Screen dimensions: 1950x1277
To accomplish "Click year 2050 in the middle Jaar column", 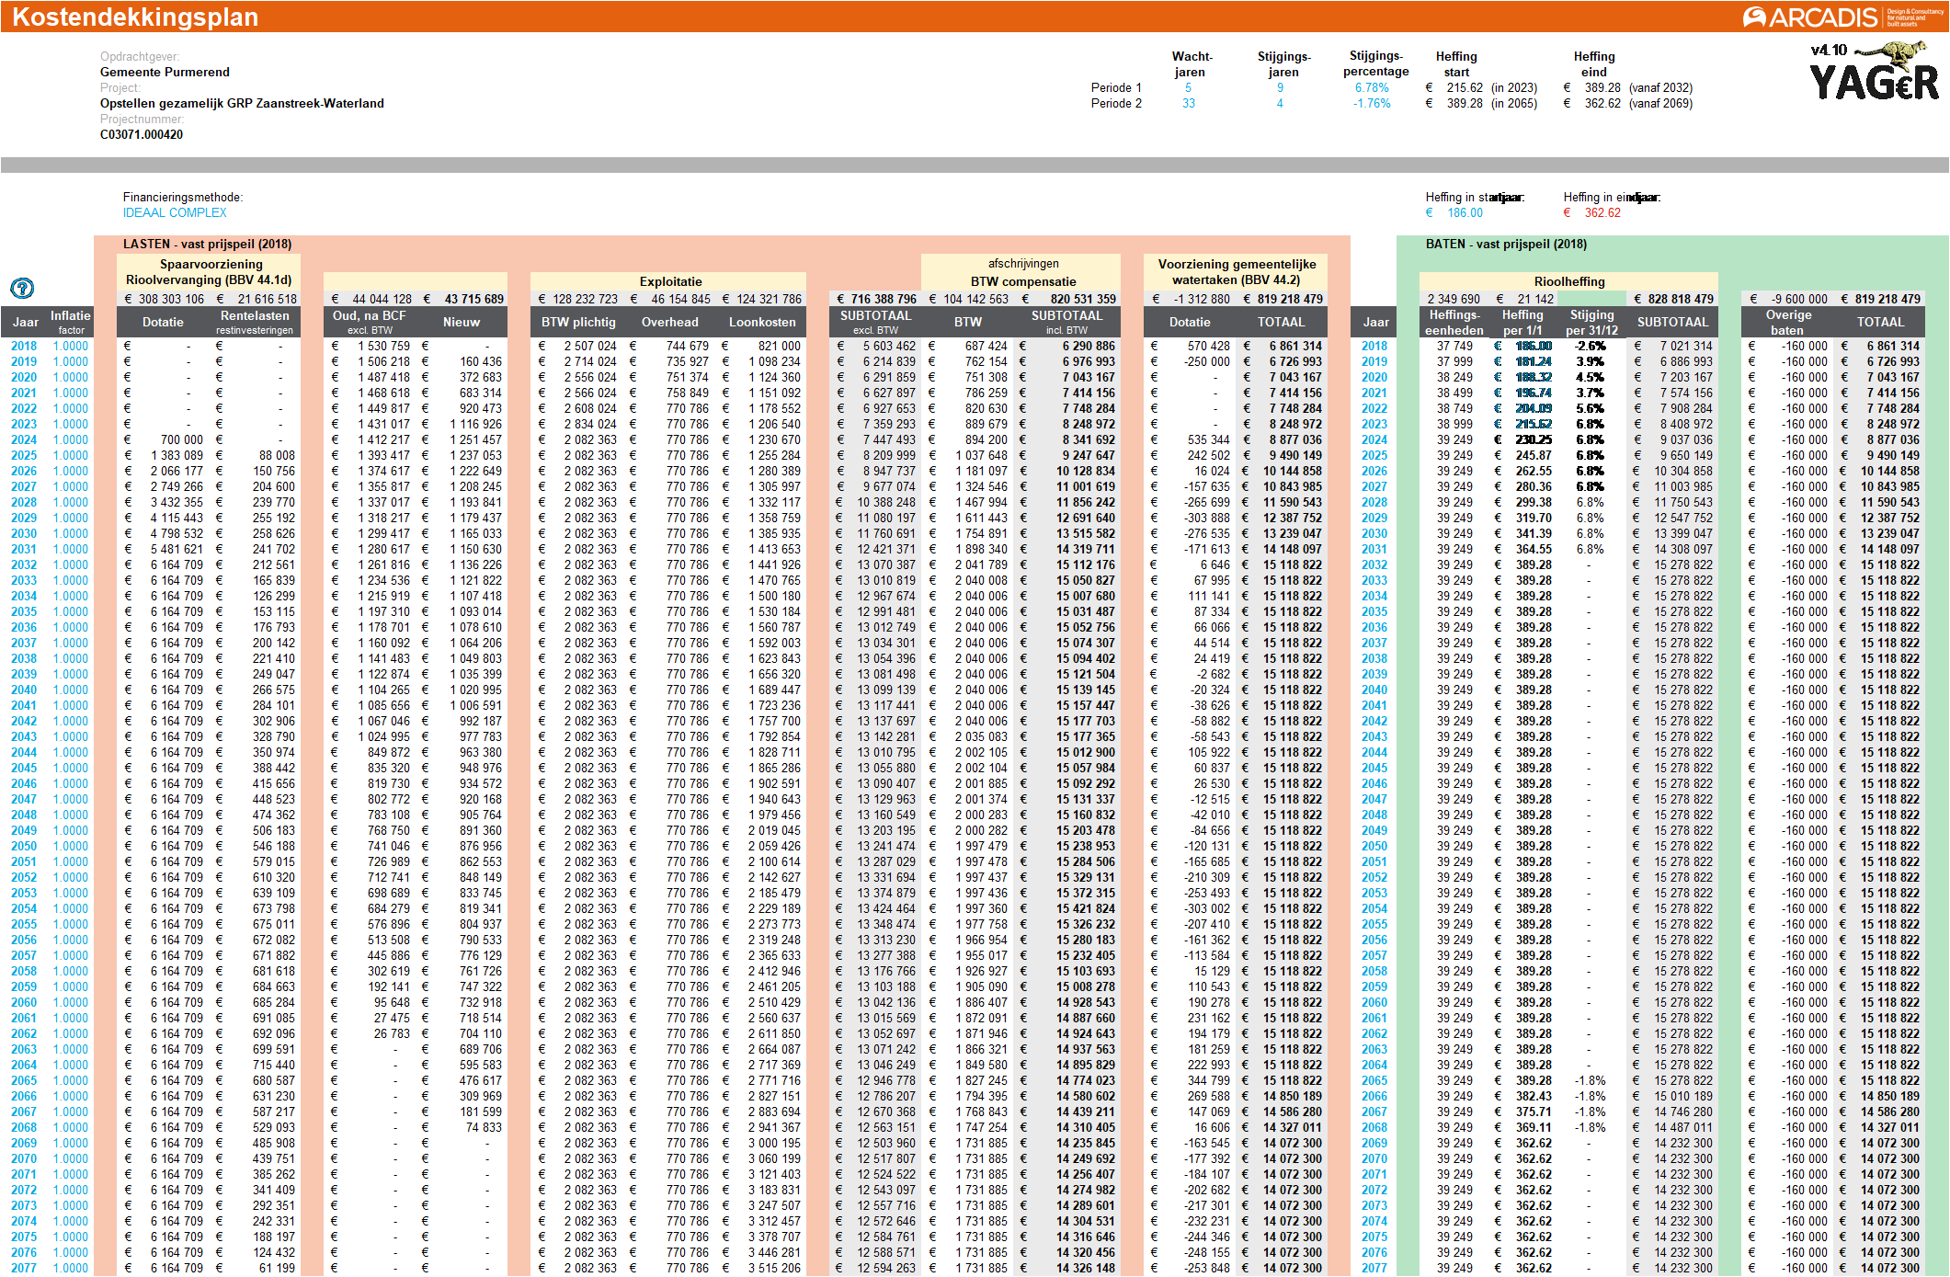I will coord(1374,846).
